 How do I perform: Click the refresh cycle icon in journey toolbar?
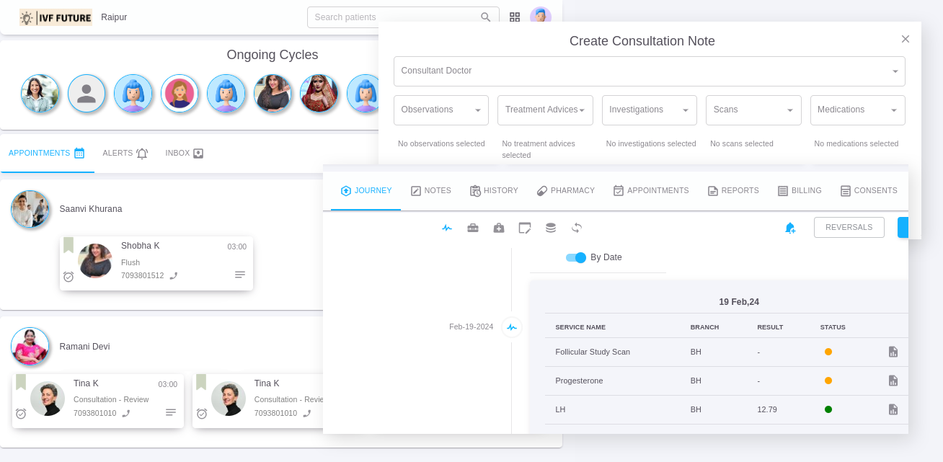click(x=577, y=228)
